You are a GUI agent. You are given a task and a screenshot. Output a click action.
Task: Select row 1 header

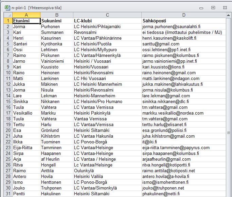pyautogui.click(x=8, y=21)
